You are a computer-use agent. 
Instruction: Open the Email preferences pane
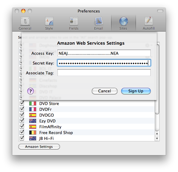click(99, 24)
